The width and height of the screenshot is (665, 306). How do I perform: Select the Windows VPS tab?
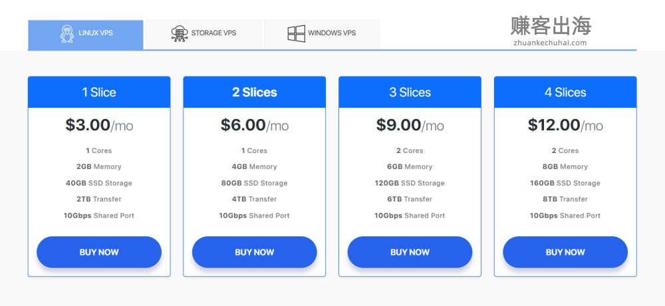pyautogui.click(x=321, y=34)
